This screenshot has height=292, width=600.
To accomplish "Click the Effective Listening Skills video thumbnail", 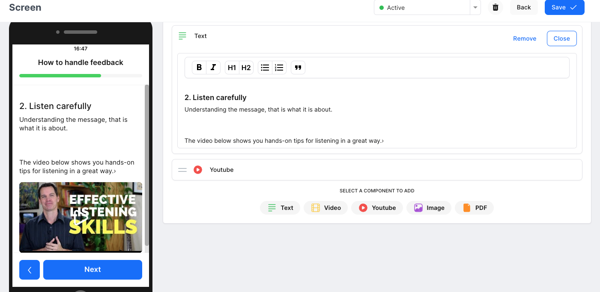I will point(81,217).
